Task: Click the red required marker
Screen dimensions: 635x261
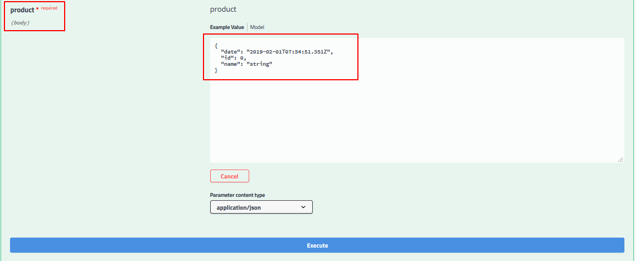Action: click(x=49, y=8)
